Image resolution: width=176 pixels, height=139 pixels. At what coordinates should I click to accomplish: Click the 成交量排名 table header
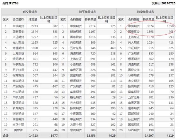point(30,12)
